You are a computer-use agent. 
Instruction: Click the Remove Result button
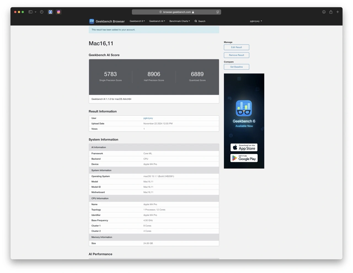(x=236, y=55)
